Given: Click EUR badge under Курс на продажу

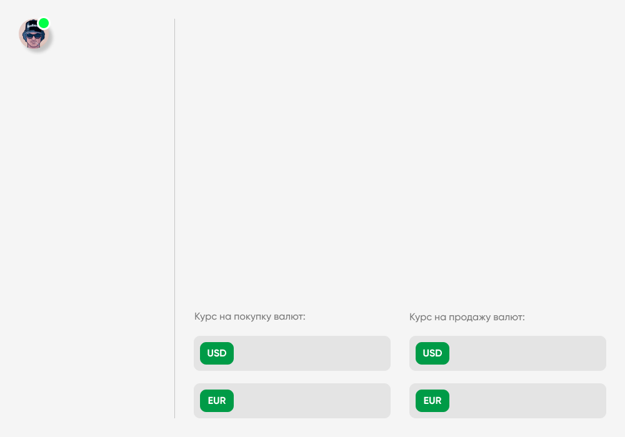Looking at the screenshot, I should [x=432, y=401].
